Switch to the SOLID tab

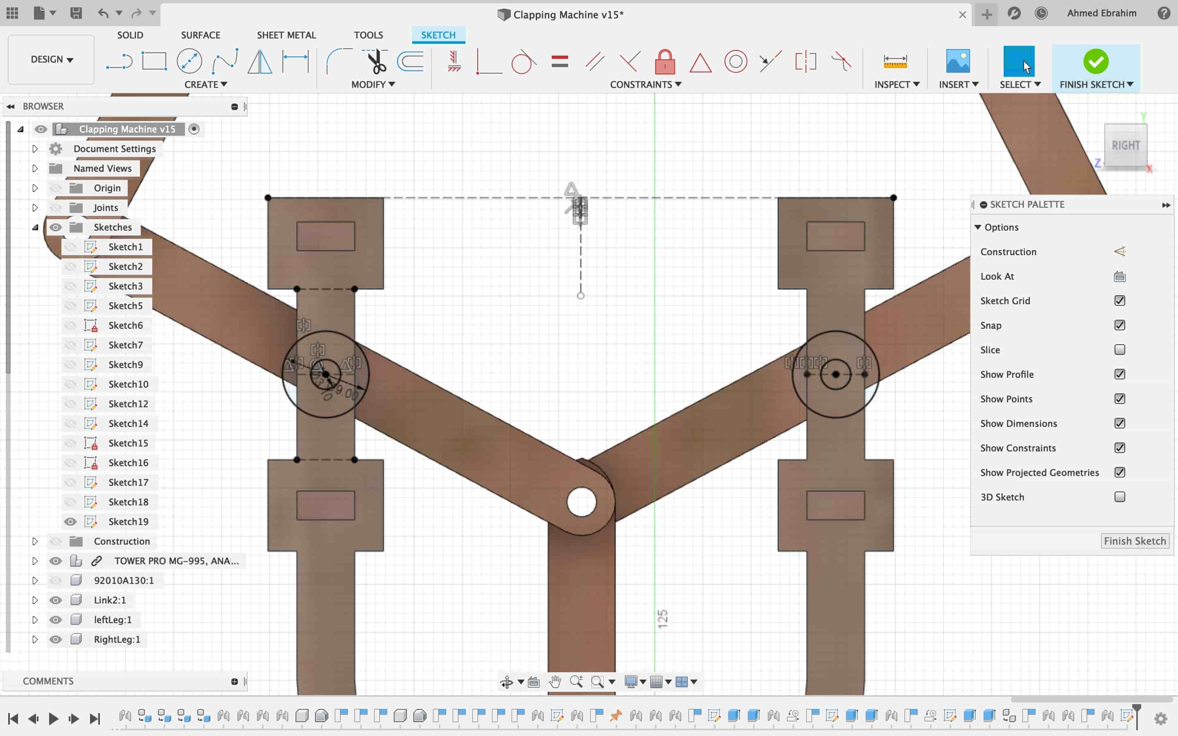tap(130, 35)
